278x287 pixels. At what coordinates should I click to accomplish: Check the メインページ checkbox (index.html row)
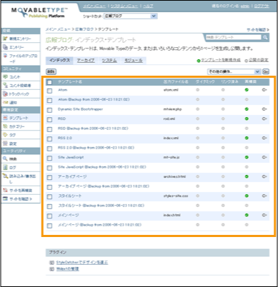(x=49, y=216)
